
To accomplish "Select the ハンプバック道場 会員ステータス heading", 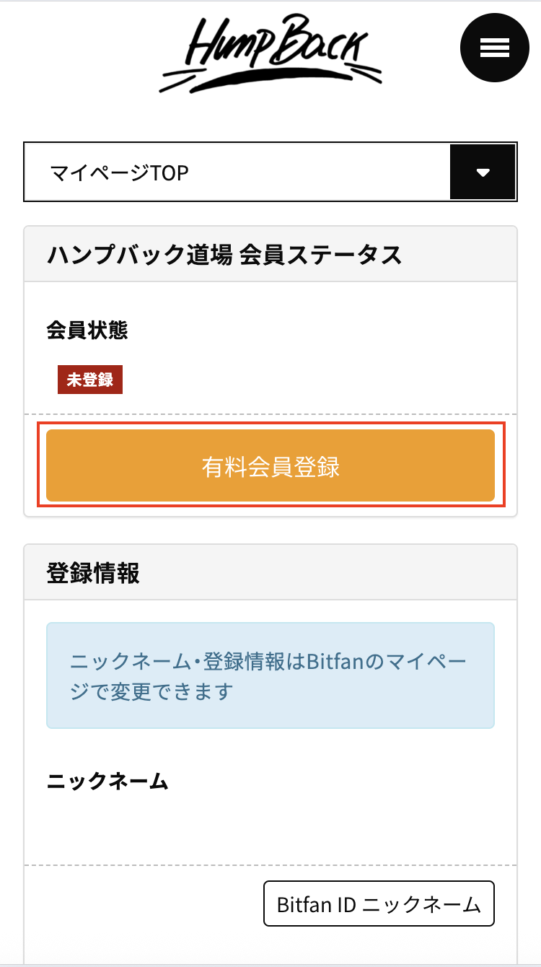I will tap(224, 255).
